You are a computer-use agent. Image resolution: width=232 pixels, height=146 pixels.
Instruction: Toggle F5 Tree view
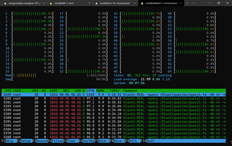coord(71,141)
